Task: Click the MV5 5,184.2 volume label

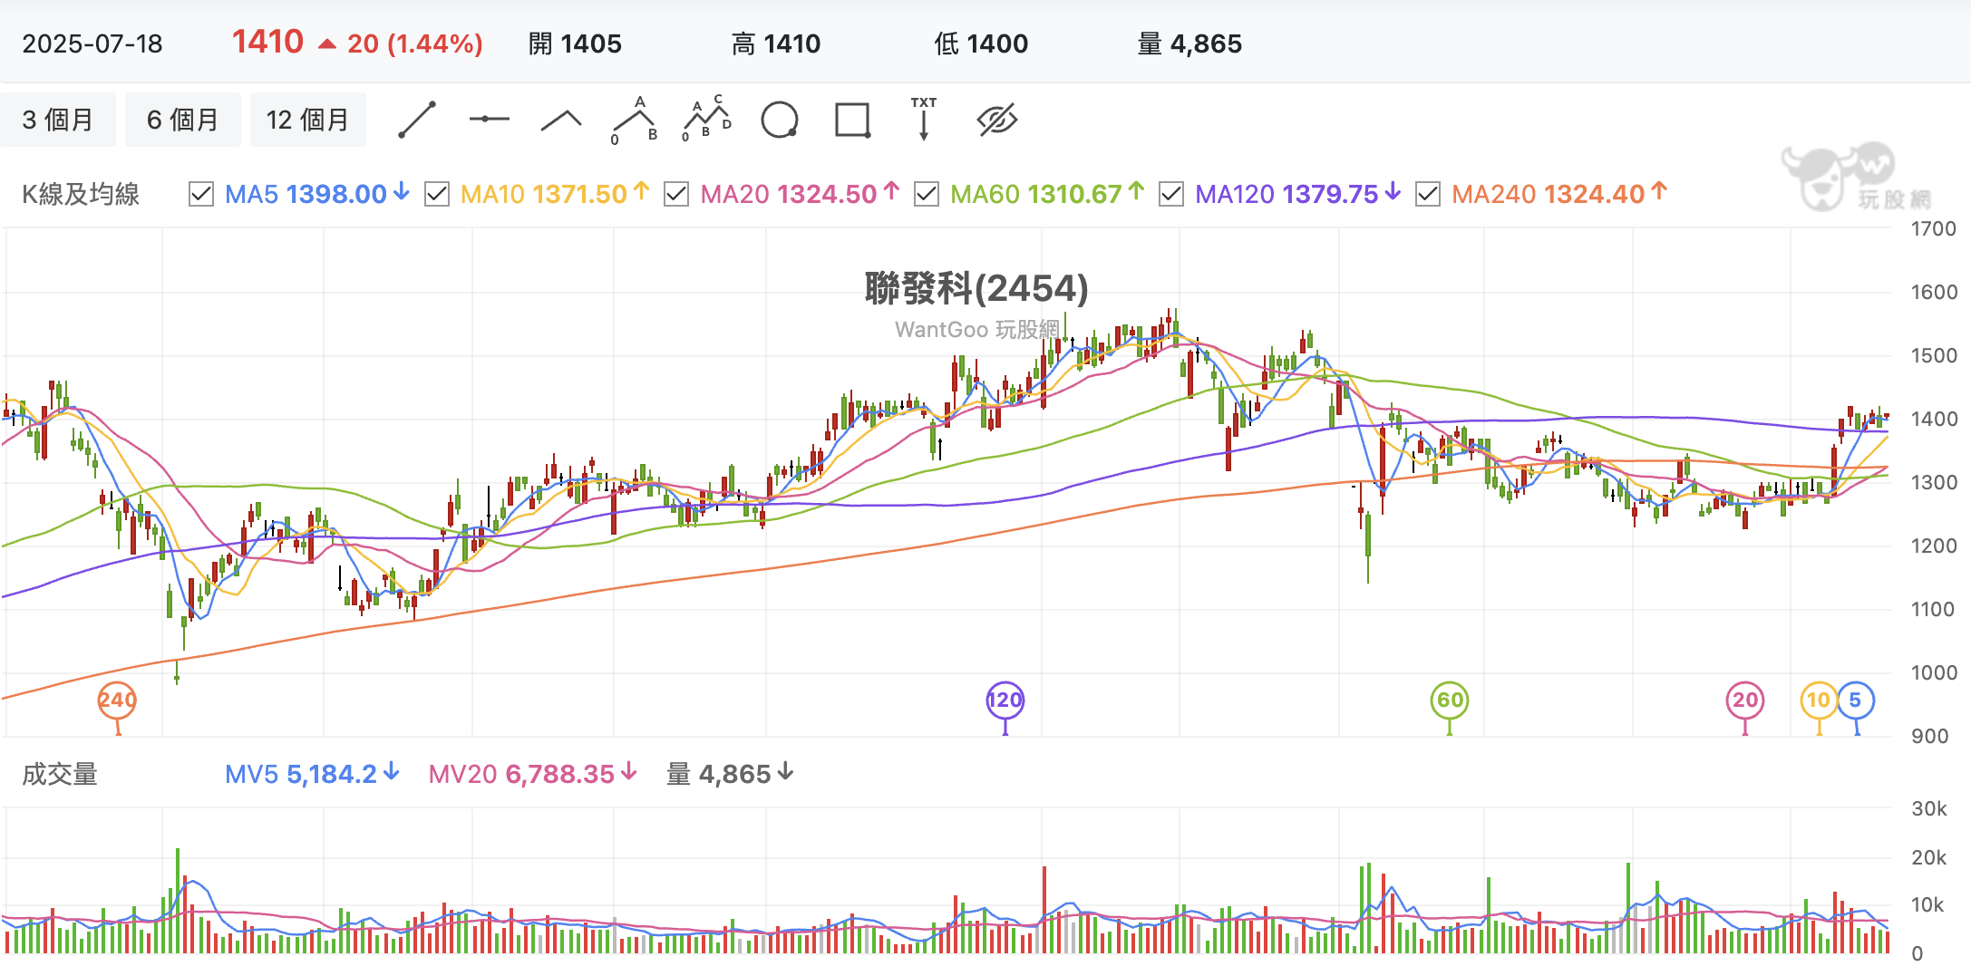Action: [312, 774]
